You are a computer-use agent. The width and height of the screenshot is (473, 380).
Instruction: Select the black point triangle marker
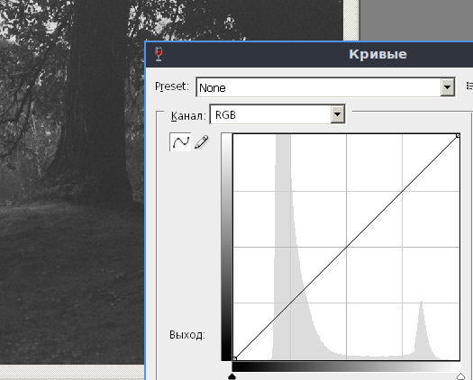(x=232, y=376)
